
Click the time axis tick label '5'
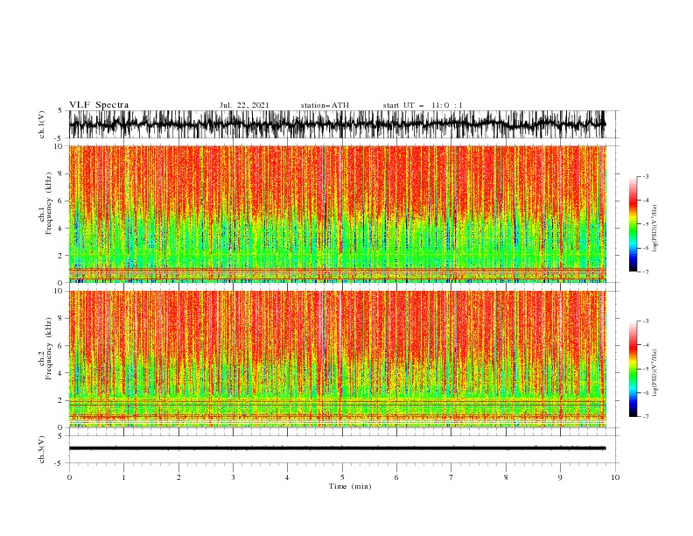click(x=342, y=477)
